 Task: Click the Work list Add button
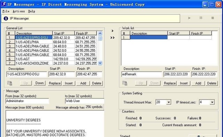click(198, 83)
